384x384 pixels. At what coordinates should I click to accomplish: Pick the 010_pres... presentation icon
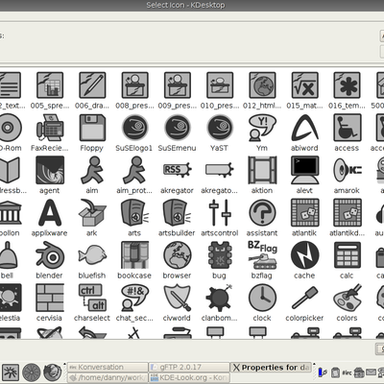click(x=220, y=85)
